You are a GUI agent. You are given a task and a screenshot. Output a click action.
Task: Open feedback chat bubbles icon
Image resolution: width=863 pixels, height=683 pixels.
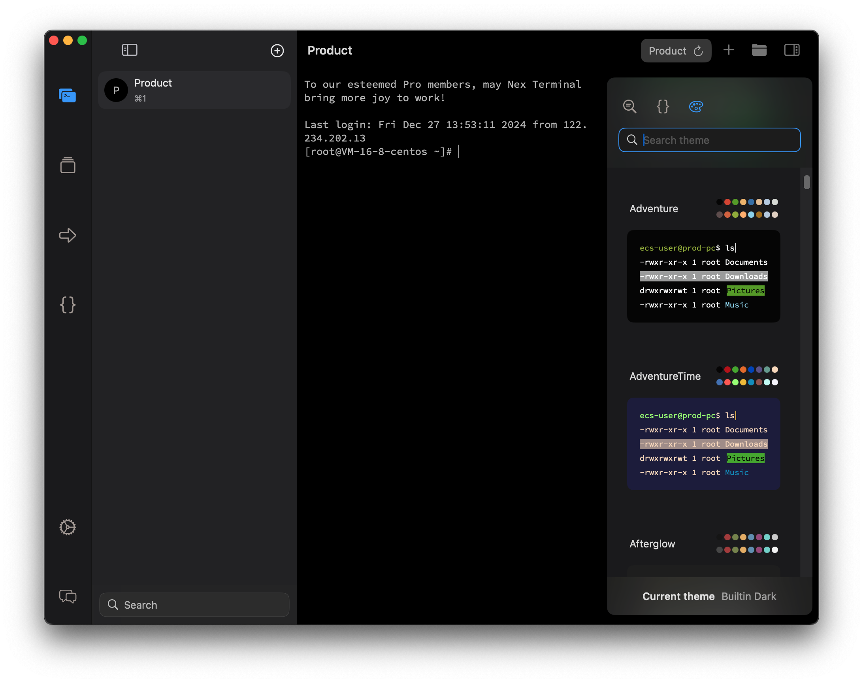point(68,596)
